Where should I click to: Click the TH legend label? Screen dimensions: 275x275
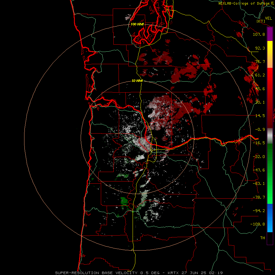[x=262, y=238]
